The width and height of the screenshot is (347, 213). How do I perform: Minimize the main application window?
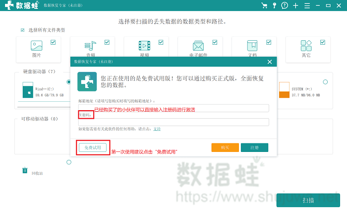318,5
